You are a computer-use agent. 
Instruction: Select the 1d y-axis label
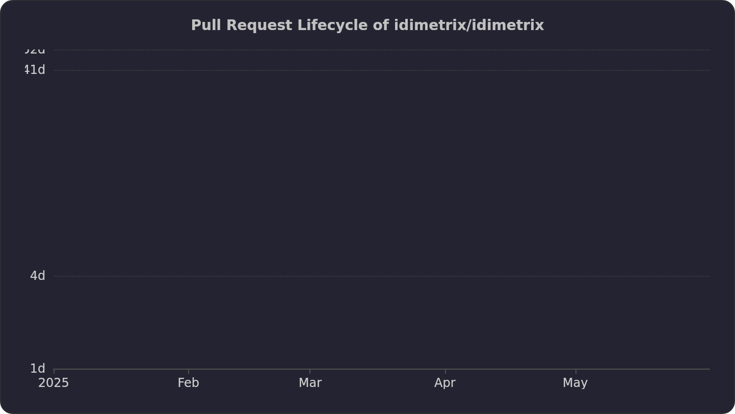coord(38,369)
